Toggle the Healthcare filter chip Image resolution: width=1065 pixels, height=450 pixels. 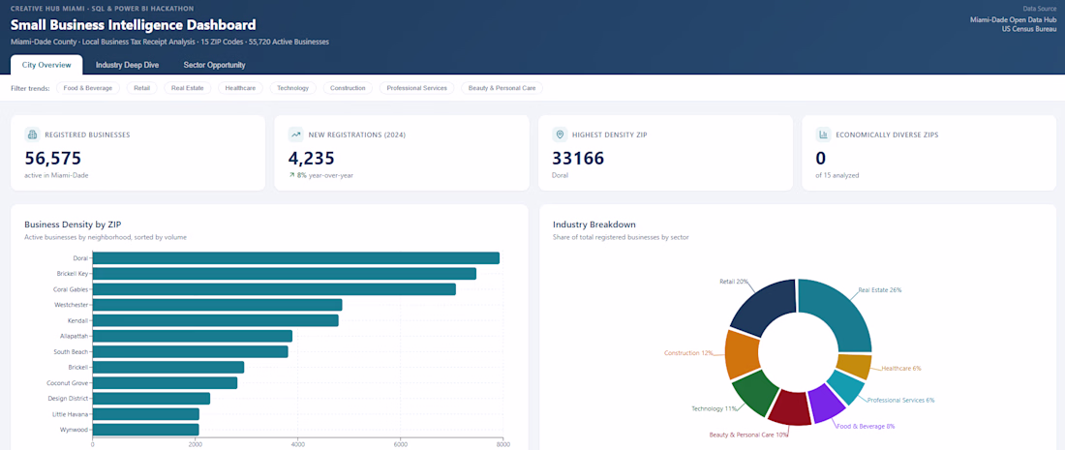[x=240, y=88]
